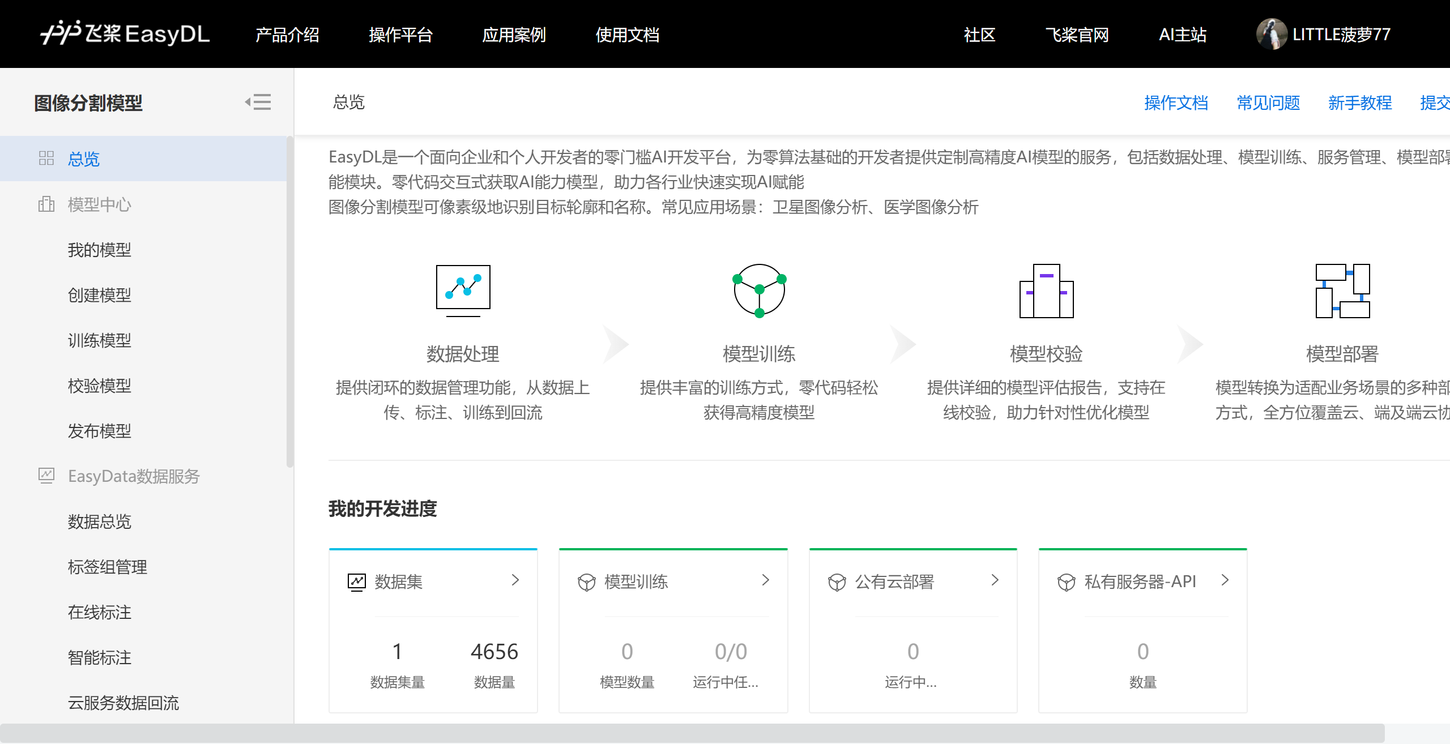Click the 总览 grid icon in sidebar
Screen dimensions: 1450x744
[x=46, y=158]
